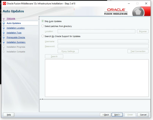Click the message pane below results
Image resolution: width=153 pixels, height=120 pixels.
pos(95,106)
